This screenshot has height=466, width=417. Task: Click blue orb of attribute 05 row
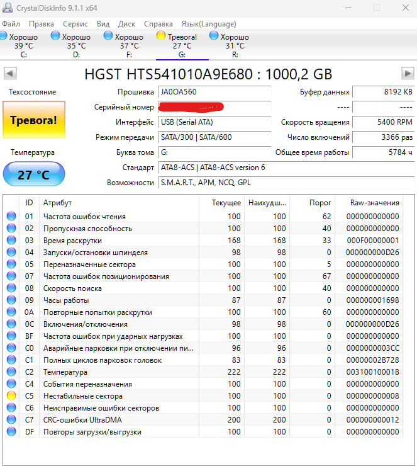pyautogui.click(x=11, y=264)
